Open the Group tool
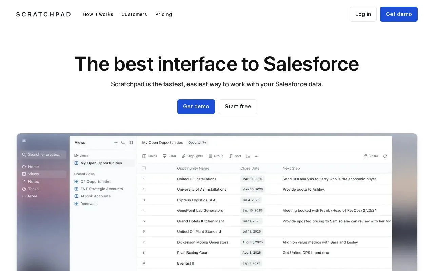This screenshot has width=434, height=271. click(x=216, y=156)
